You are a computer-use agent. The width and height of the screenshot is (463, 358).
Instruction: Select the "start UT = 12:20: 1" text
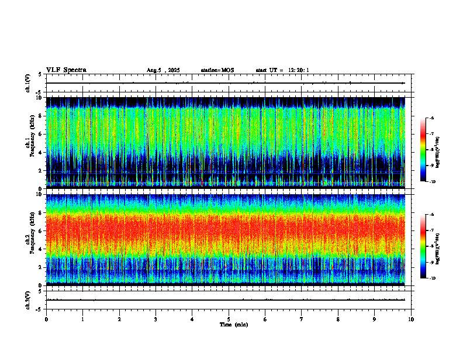tap(282, 70)
